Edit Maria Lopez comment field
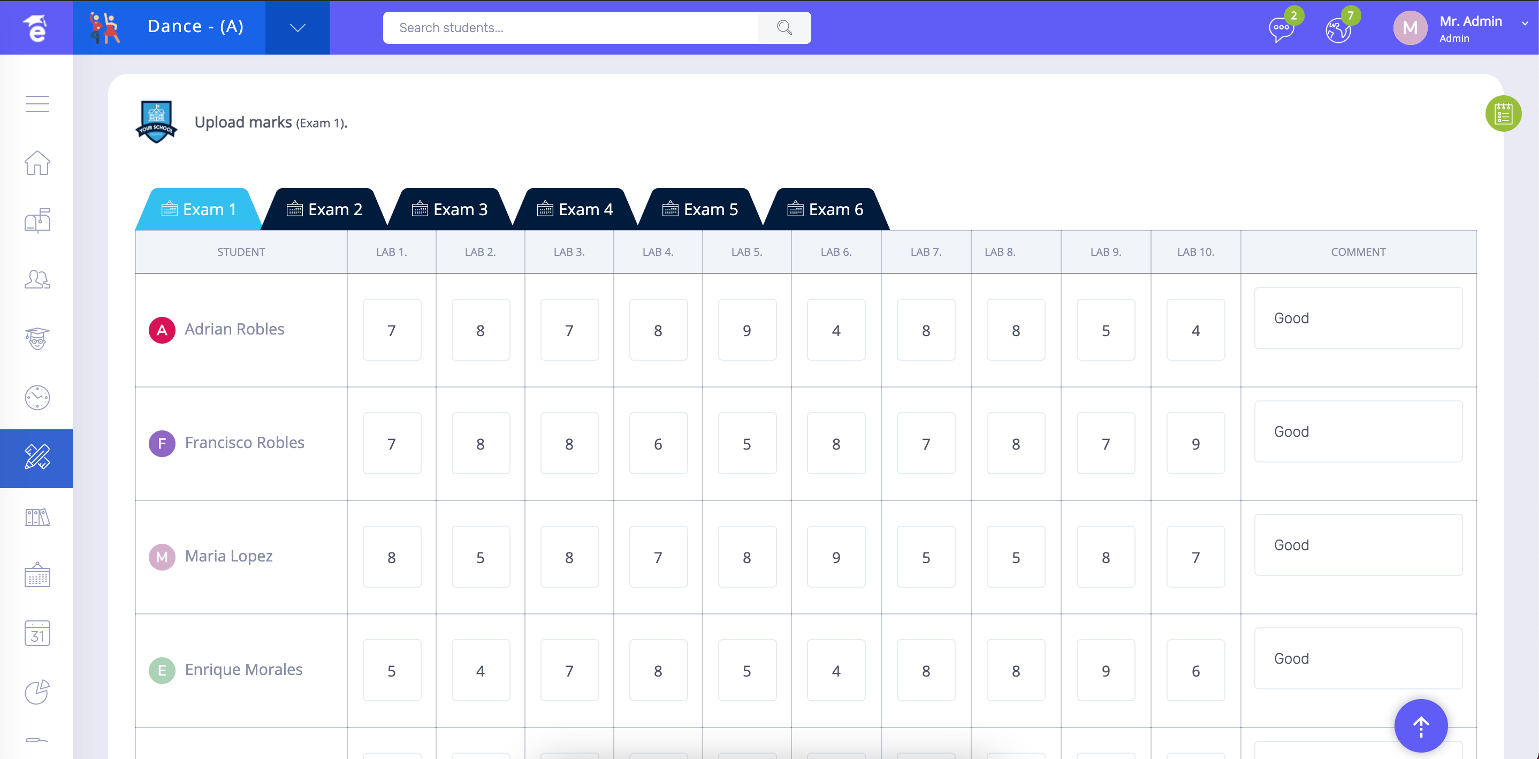The image size is (1539, 759). click(1359, 545)
